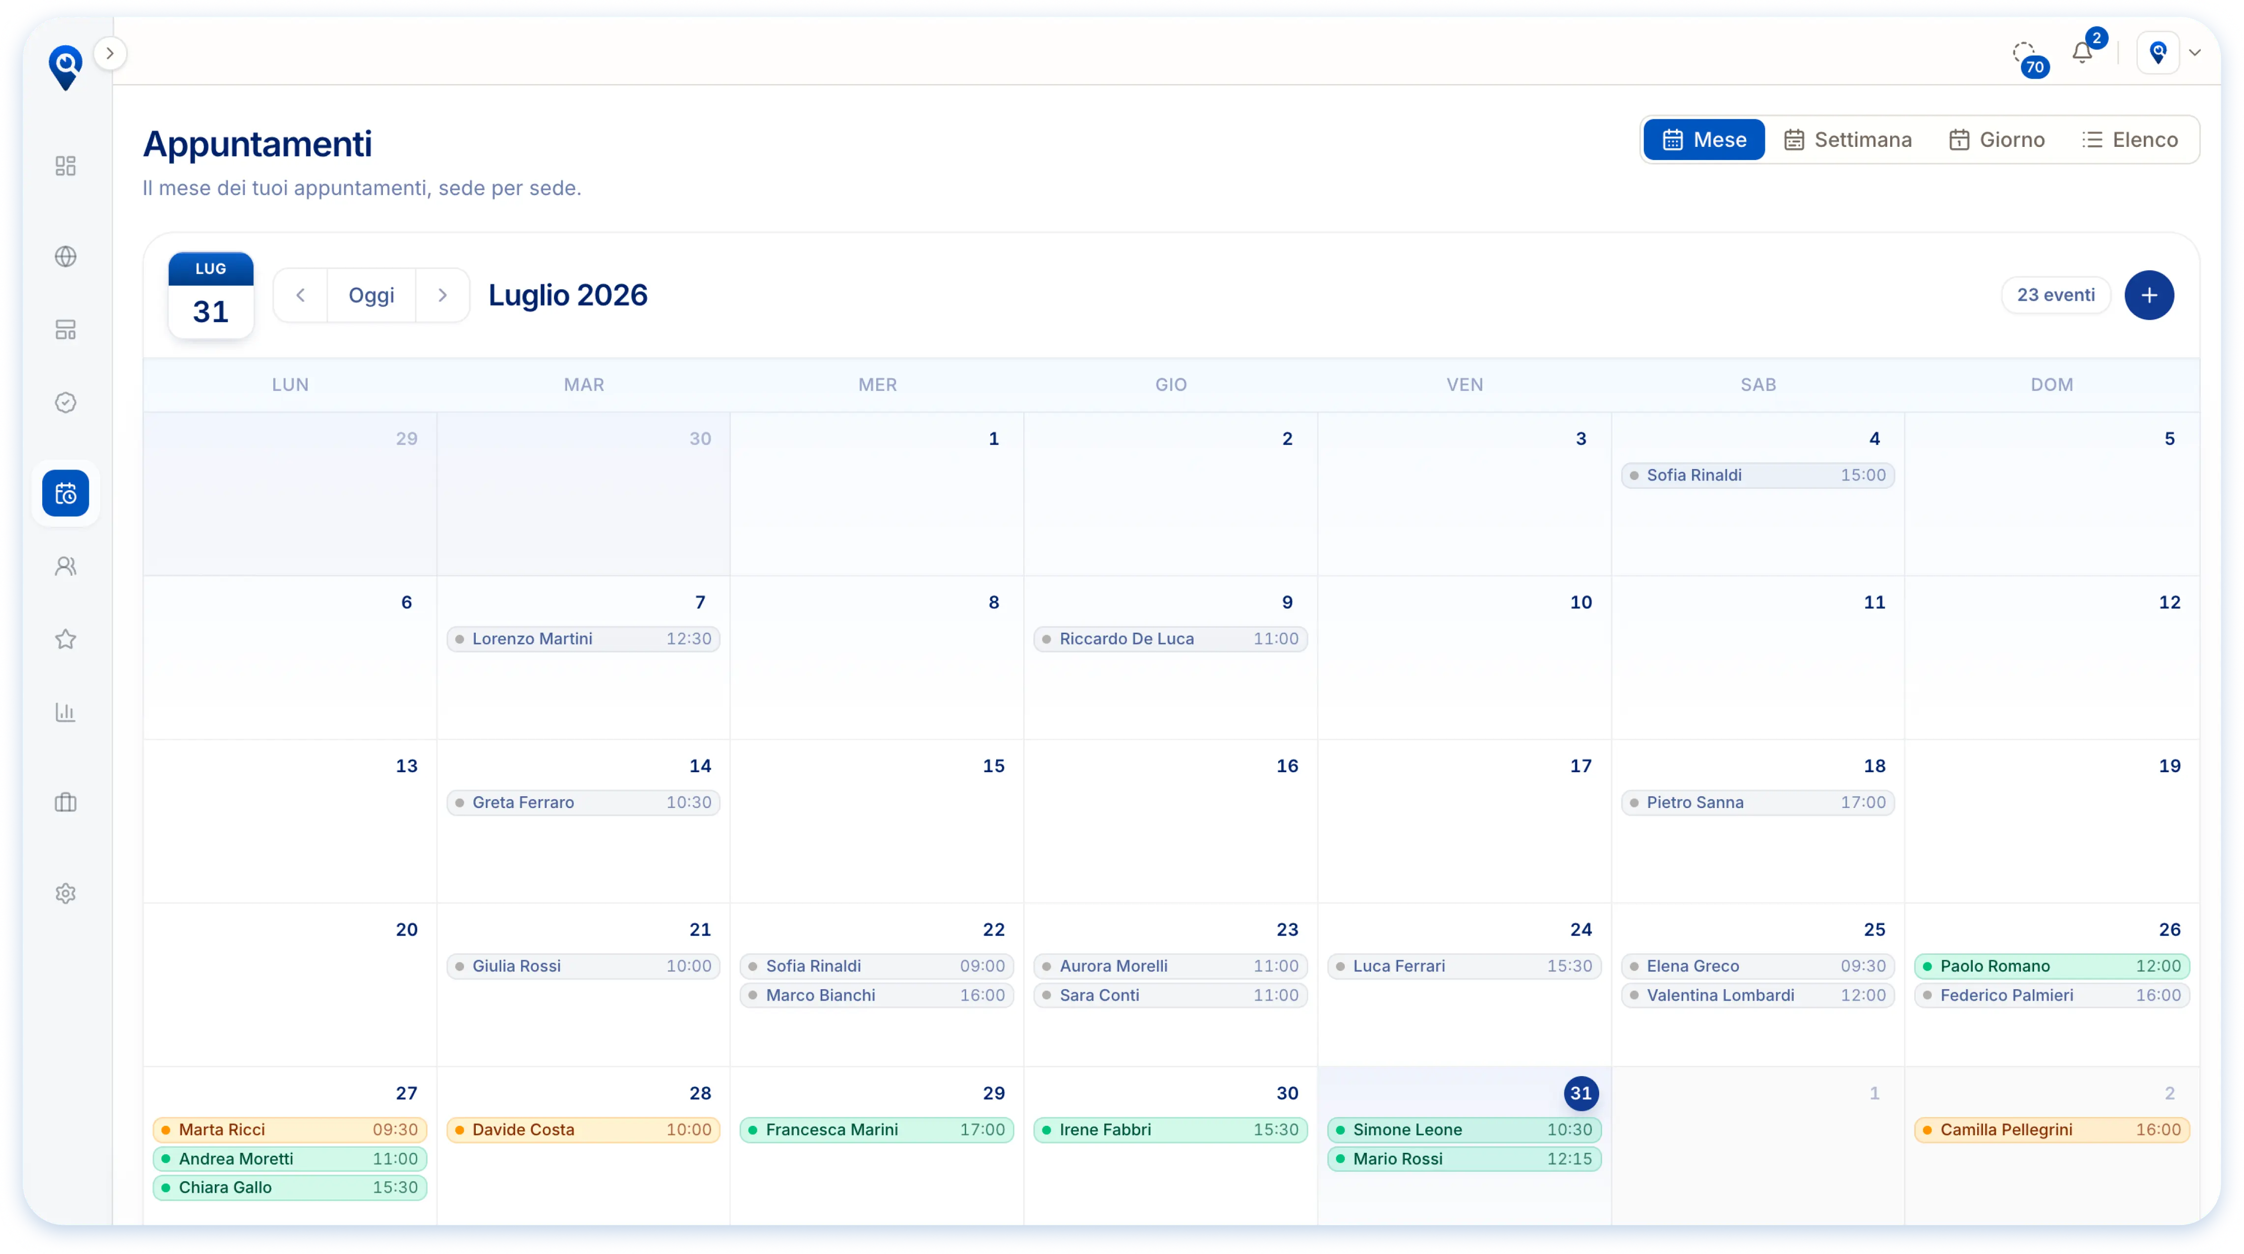Open Marta Ricci 09:30 appointment
The image size is (2244, 1254).
tap(290, 1130)
